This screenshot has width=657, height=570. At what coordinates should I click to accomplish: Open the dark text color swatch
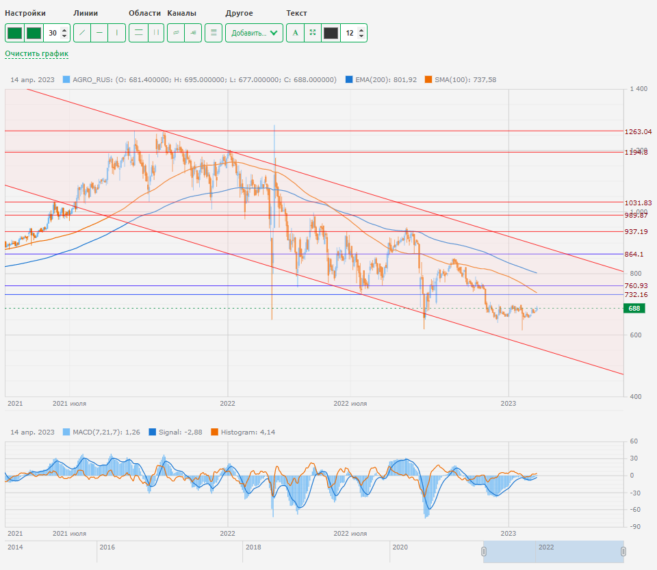(331, 33)
